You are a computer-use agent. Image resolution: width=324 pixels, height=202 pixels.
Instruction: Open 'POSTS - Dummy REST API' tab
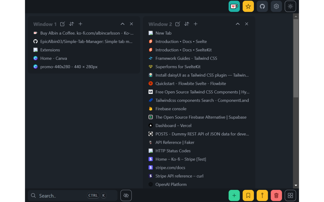(199, 134)
